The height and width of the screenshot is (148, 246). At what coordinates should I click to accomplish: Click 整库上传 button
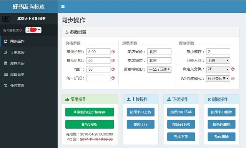141,124
